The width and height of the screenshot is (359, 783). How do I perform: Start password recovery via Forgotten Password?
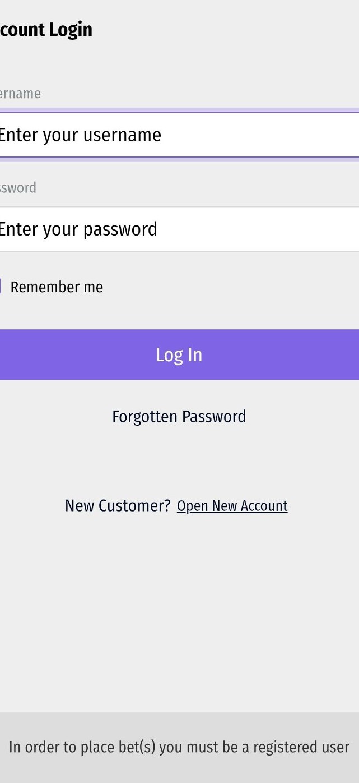pos(179,417)
